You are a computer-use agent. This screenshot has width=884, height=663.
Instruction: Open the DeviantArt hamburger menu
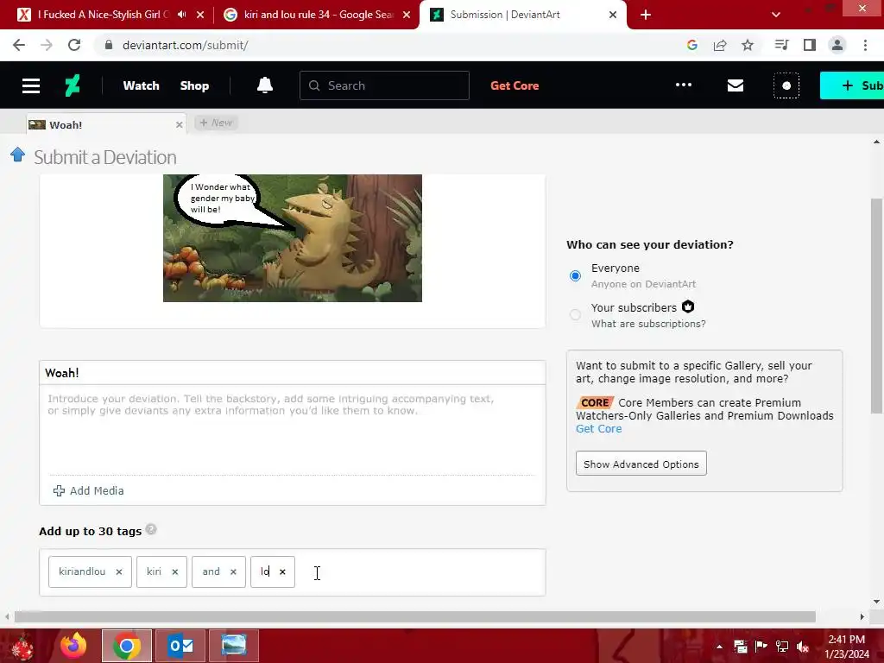pos(31,85)
